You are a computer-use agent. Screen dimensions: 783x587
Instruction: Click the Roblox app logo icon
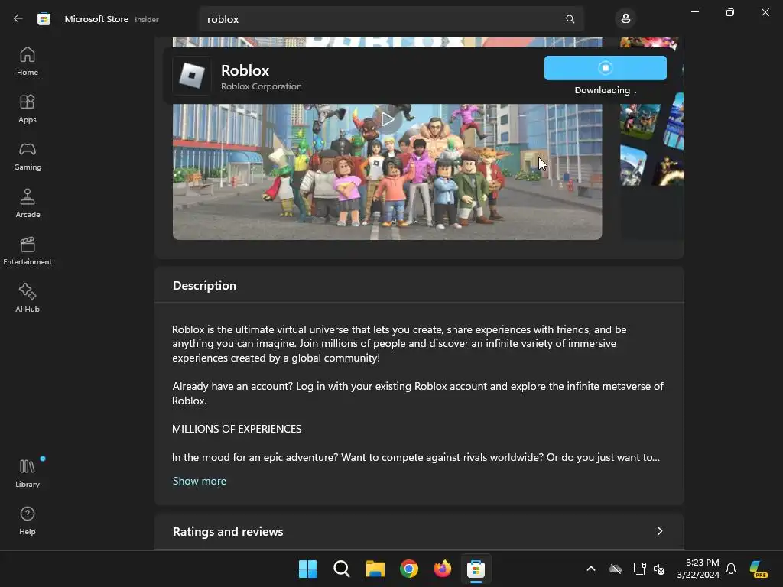pyautogui.click(x=192, y=76)
